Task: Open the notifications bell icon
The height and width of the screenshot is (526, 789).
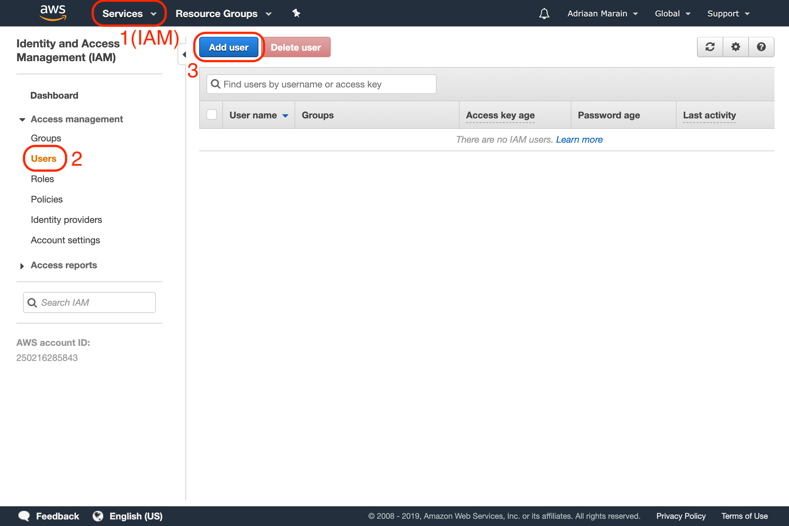Action: (544, 13)
